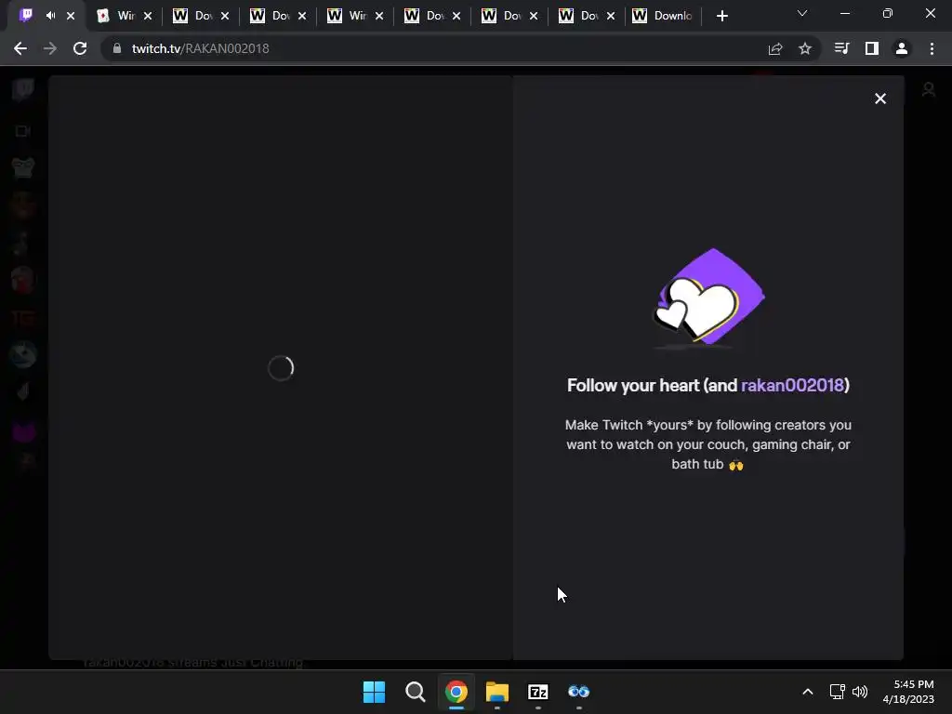Open the Twitch user account icon
This screenshot has width=952, height=714.
click(929, 90)
